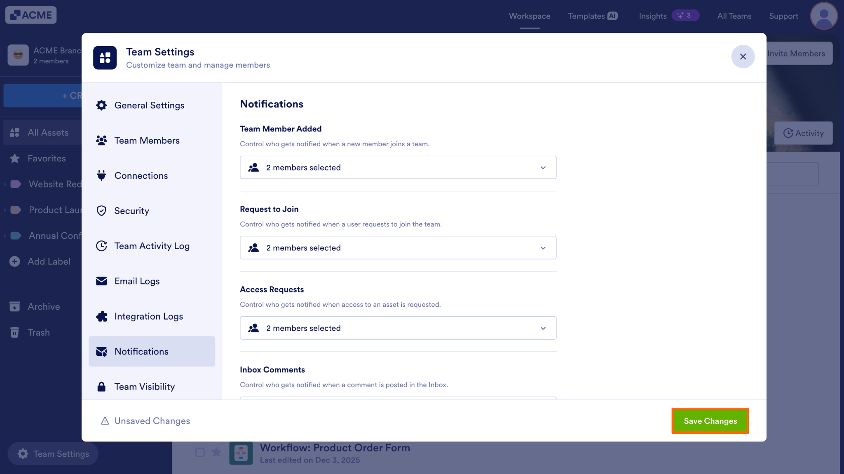Click the ACME logo
This screenshot has height=474, width=844.
tap(31, 15)
